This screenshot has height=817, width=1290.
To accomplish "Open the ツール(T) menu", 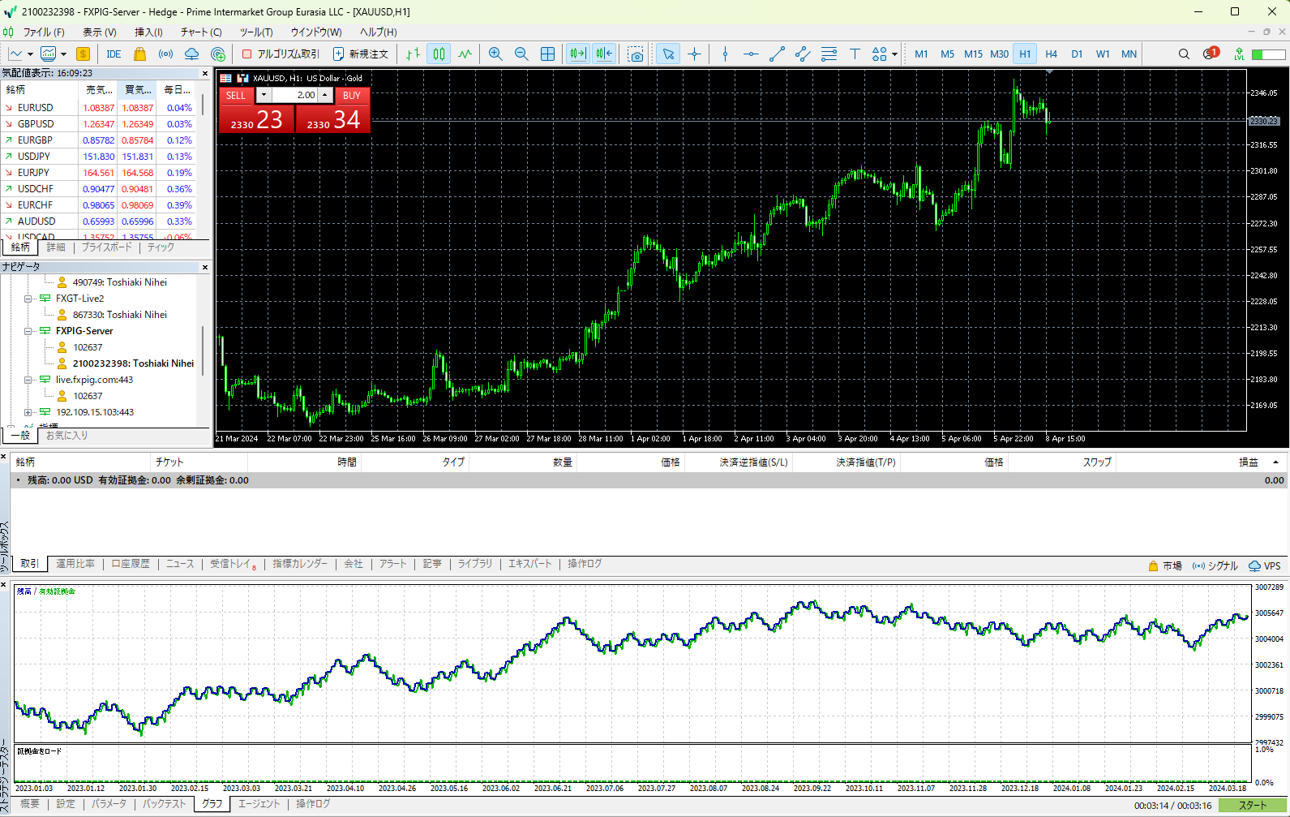I will tap(256, 32).
